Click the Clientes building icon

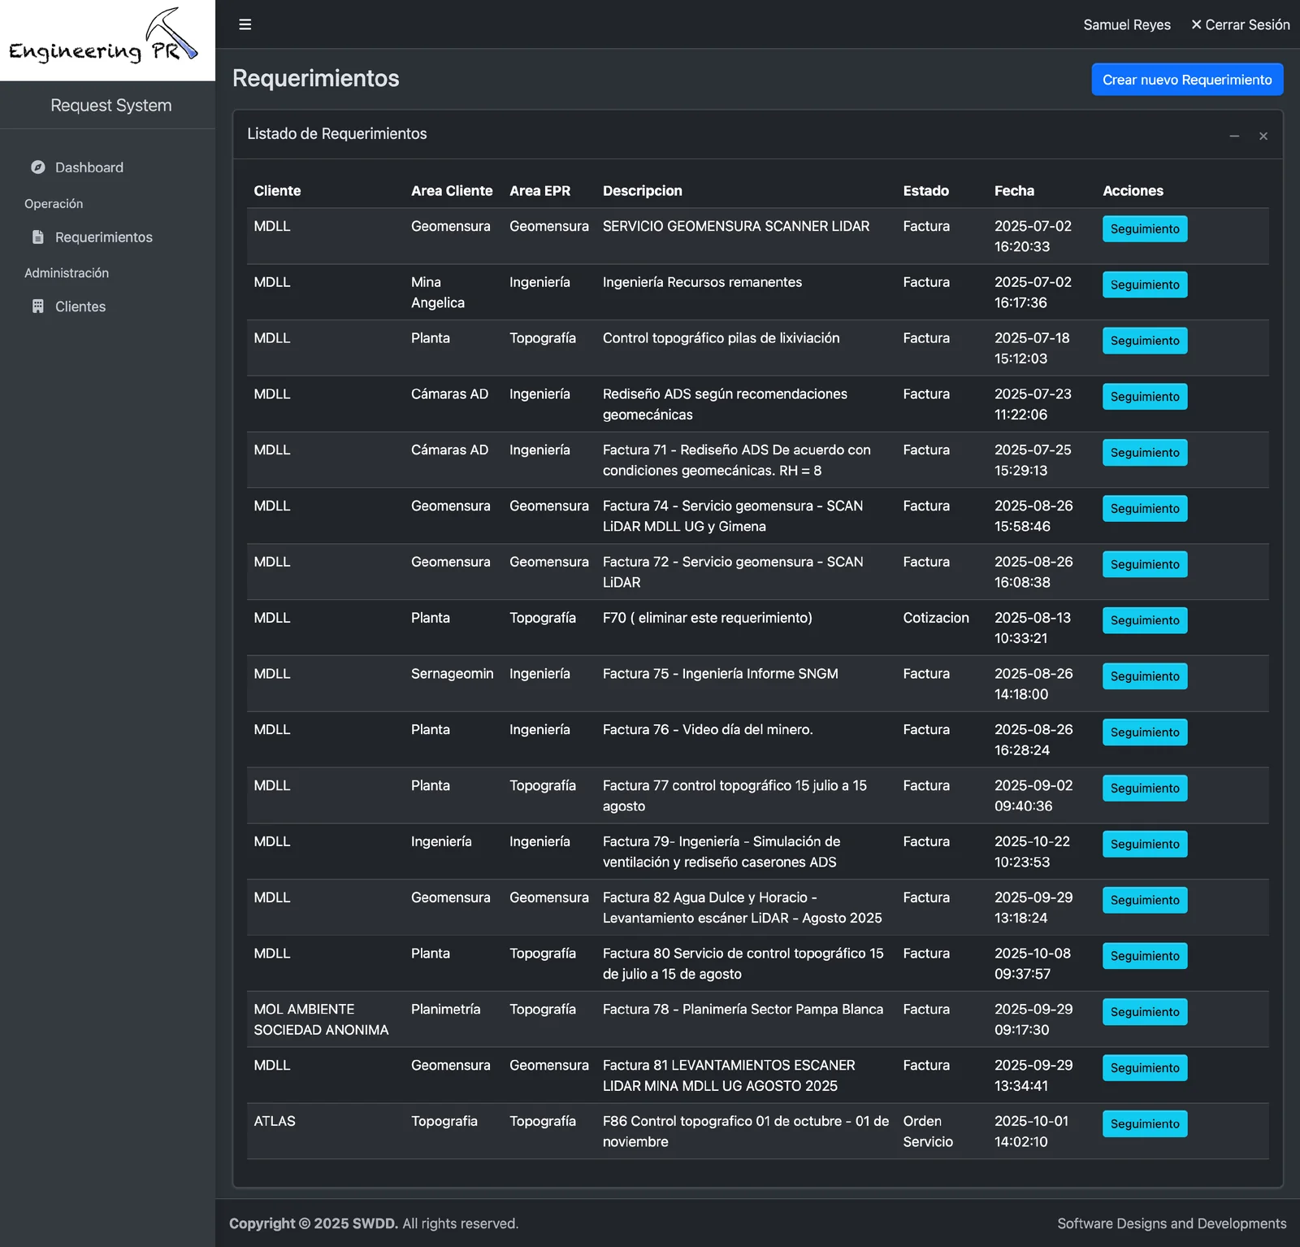(x=37, y=306)
